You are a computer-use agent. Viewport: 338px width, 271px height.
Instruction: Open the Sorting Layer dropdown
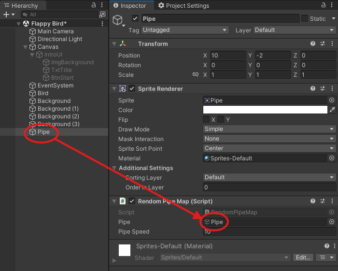(x=269, y=177)
